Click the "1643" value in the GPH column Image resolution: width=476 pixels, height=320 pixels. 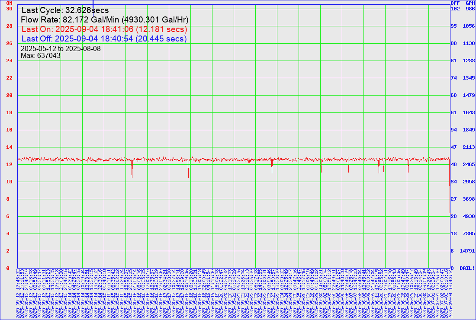469,112
